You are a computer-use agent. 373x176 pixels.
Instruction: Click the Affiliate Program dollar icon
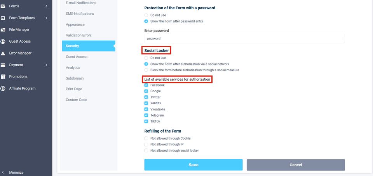coord(3,88)
